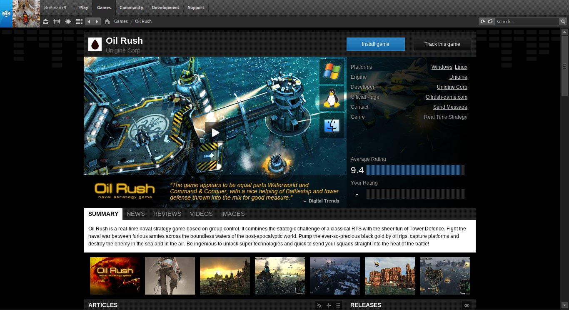569x310 pixels.
Task: Set a score on Your Rating bar
Action: tap(417, 194)
